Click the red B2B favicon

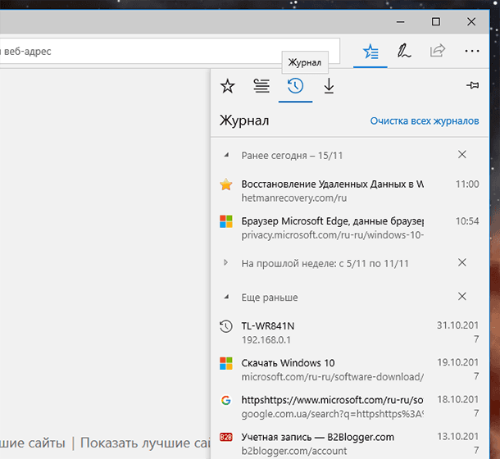tap(225, 437)
